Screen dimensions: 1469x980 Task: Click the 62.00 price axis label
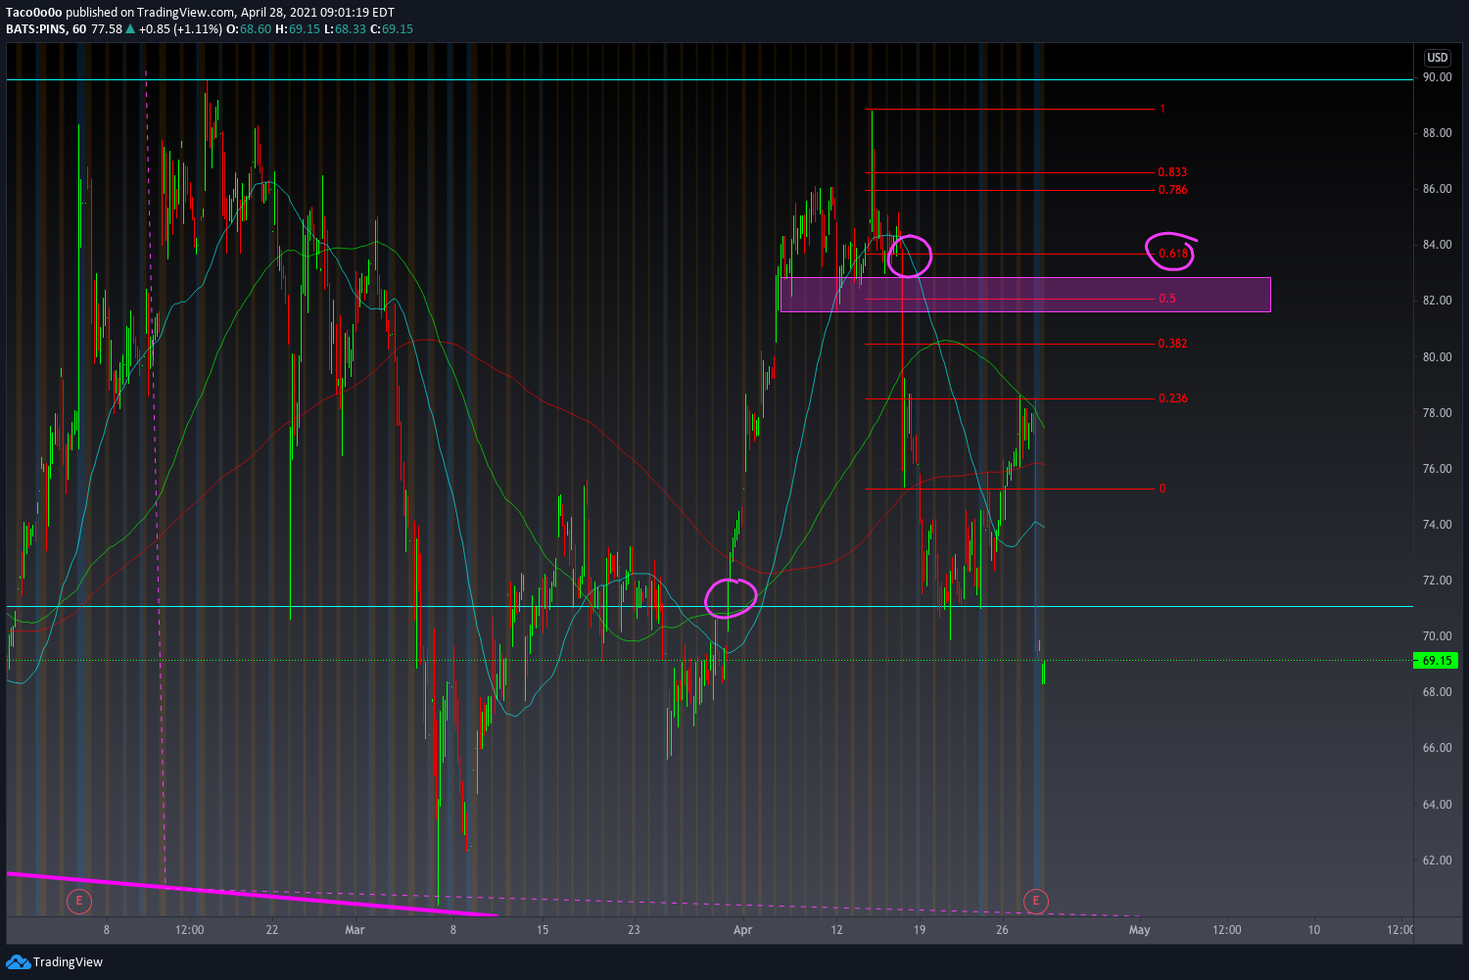coord(1437,861)
